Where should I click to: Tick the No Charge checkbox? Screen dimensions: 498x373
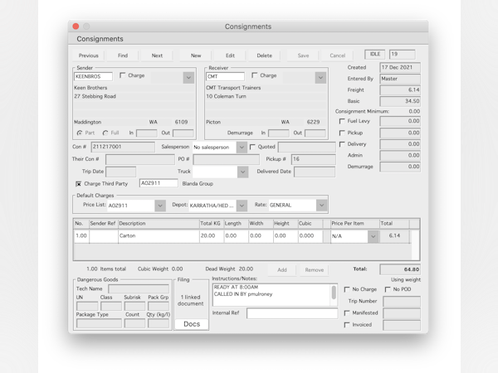pyautogui.click(x=347, y=289)
